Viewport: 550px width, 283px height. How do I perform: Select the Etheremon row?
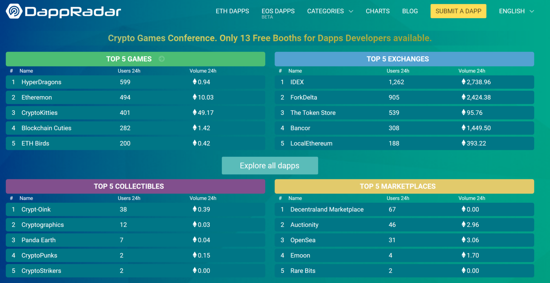point(136,97)
